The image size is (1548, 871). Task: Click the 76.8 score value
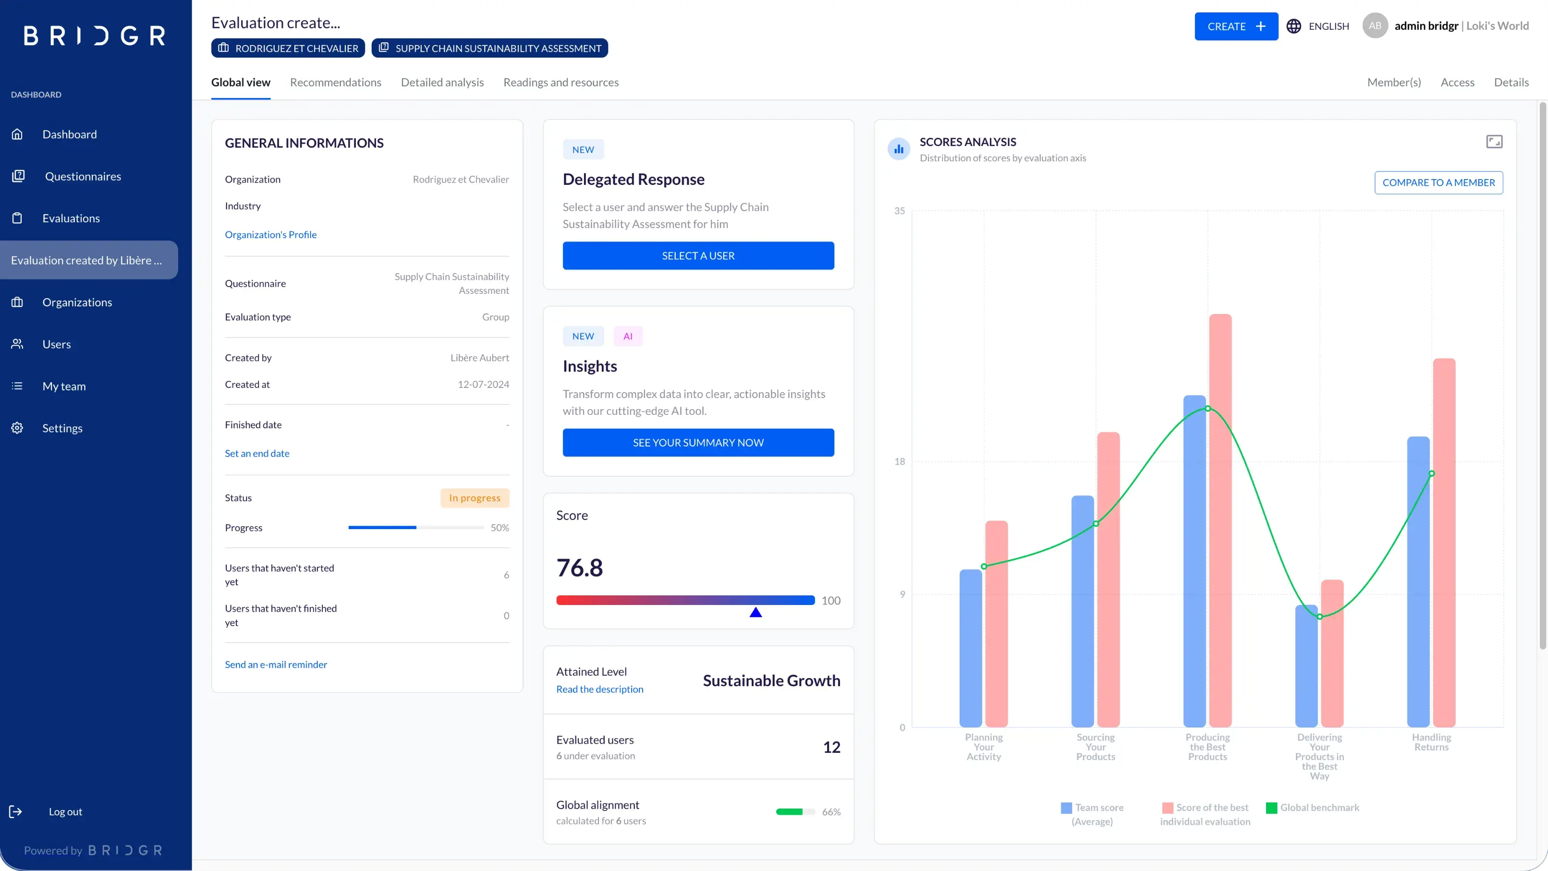579,568
